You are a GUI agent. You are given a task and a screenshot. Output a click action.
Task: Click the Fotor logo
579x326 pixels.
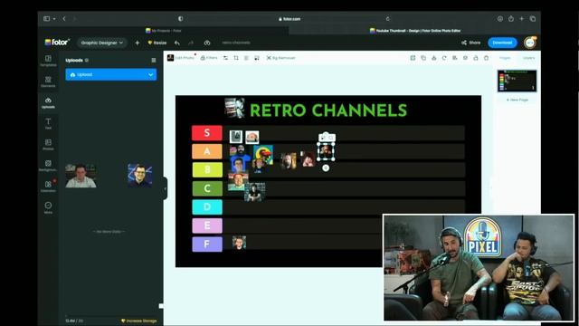(57, 43)
